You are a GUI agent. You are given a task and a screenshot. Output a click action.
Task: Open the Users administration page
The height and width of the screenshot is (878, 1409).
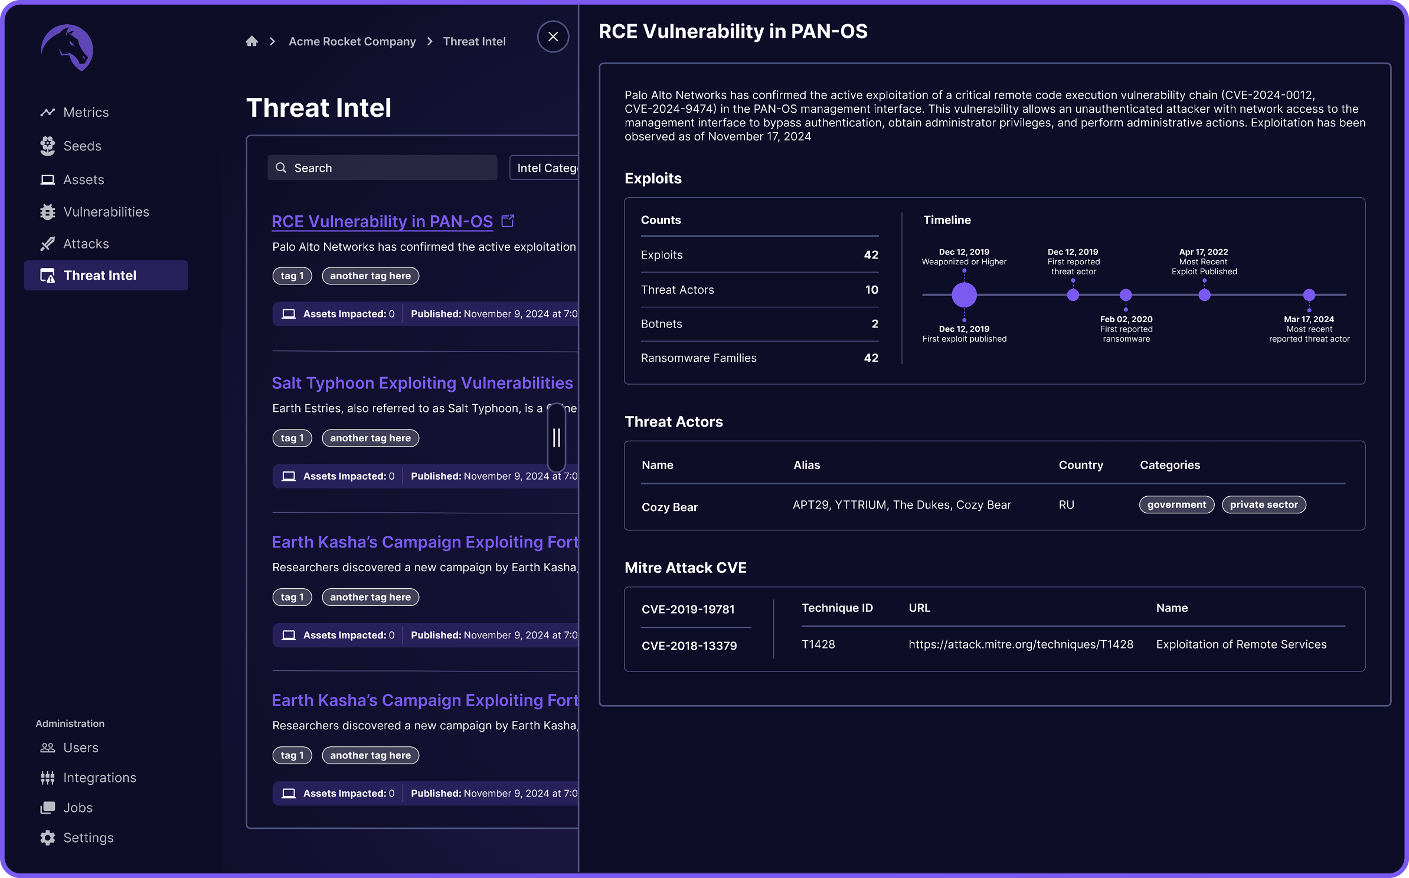coord(80,748)
